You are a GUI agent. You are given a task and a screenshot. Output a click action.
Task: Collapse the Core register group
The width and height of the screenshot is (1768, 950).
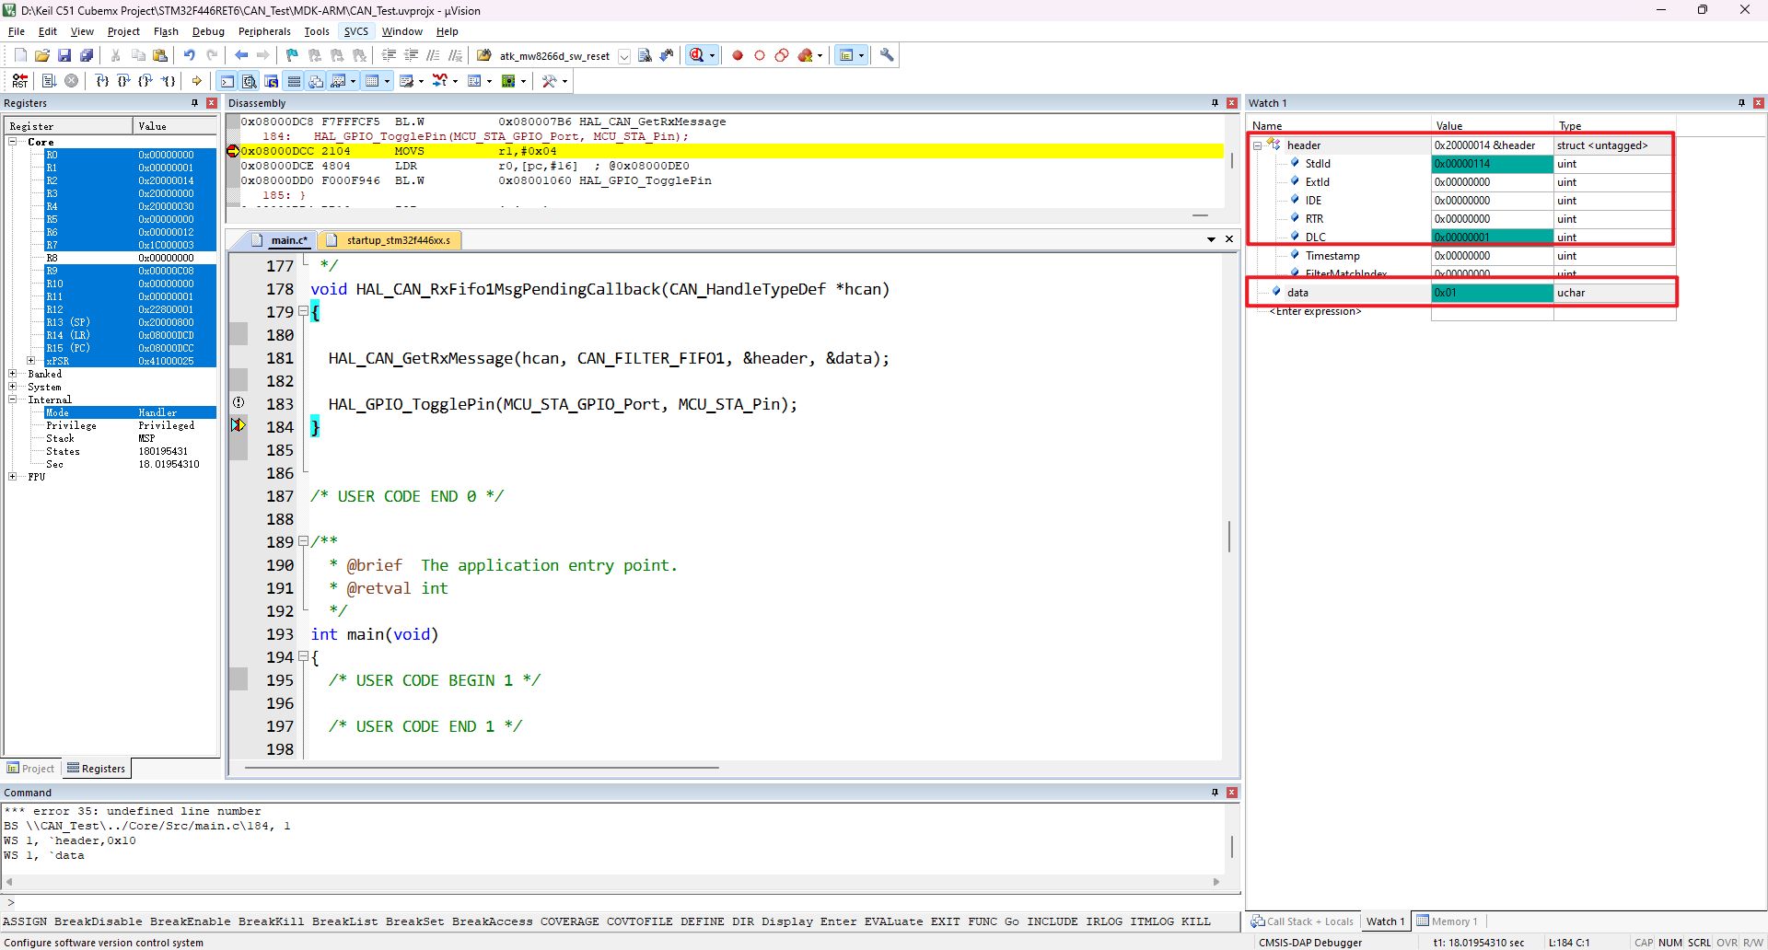12,142
